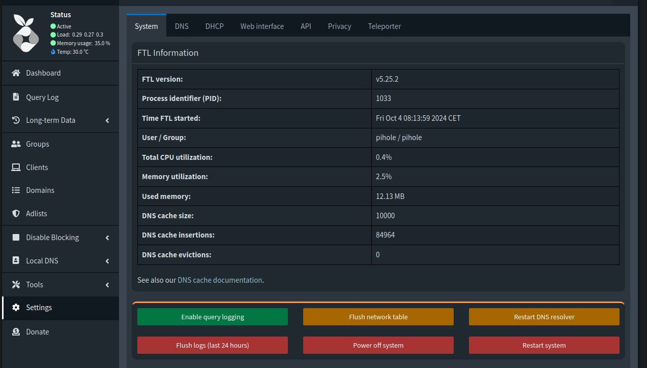Open Query Log via its file icon
Image resolution: width=647 pixels, height=368 pixels.
(16, 97)
